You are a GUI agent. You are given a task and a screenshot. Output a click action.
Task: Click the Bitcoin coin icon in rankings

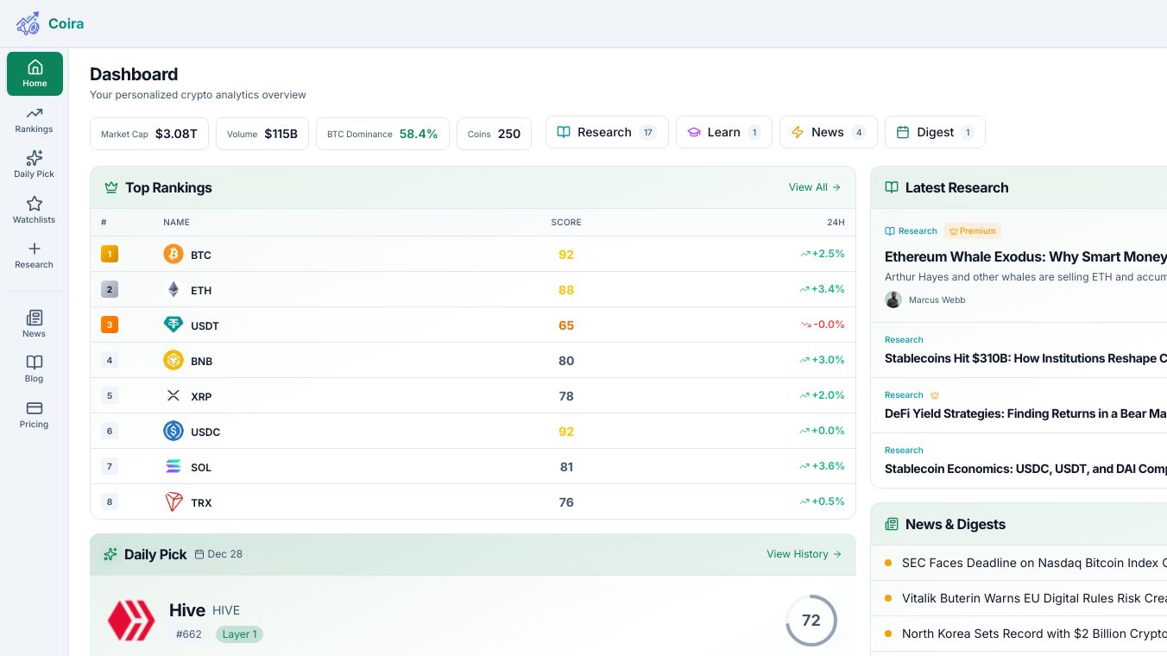pyautogui.click(x=173, y=254)
